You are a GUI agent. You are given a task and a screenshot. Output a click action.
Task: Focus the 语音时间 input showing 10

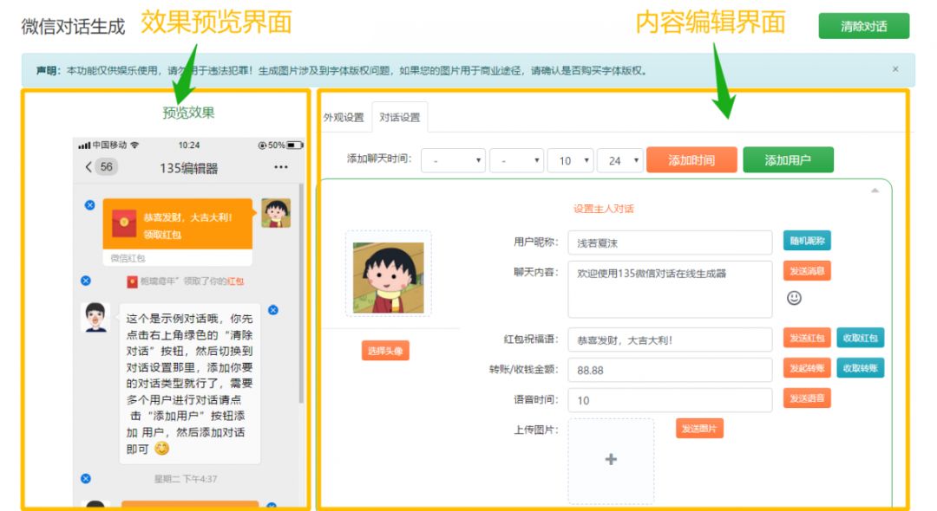tap(670, 400)
